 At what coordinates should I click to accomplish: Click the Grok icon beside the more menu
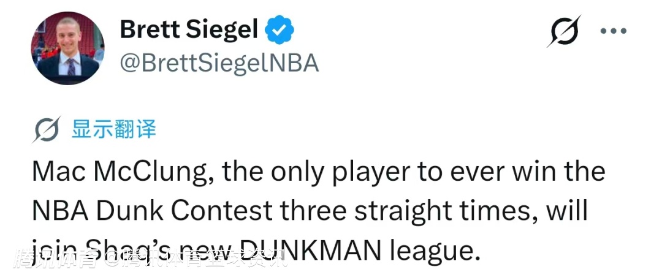click(x=563, y=30)
